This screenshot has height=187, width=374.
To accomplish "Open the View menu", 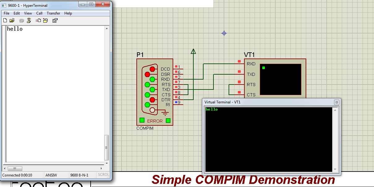I will click(28, 13).
